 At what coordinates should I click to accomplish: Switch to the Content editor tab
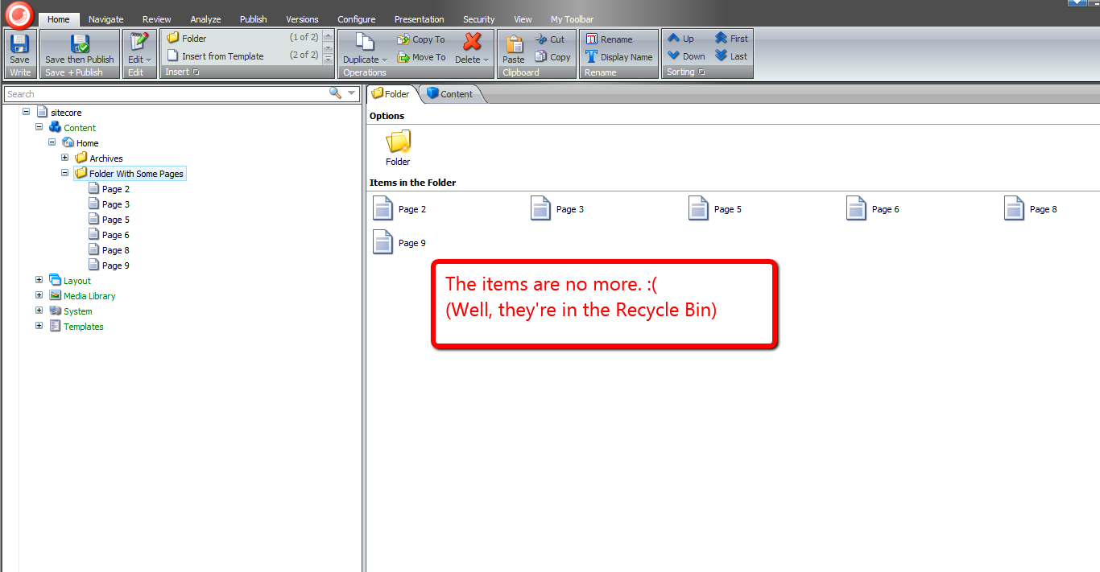[449, 94]
